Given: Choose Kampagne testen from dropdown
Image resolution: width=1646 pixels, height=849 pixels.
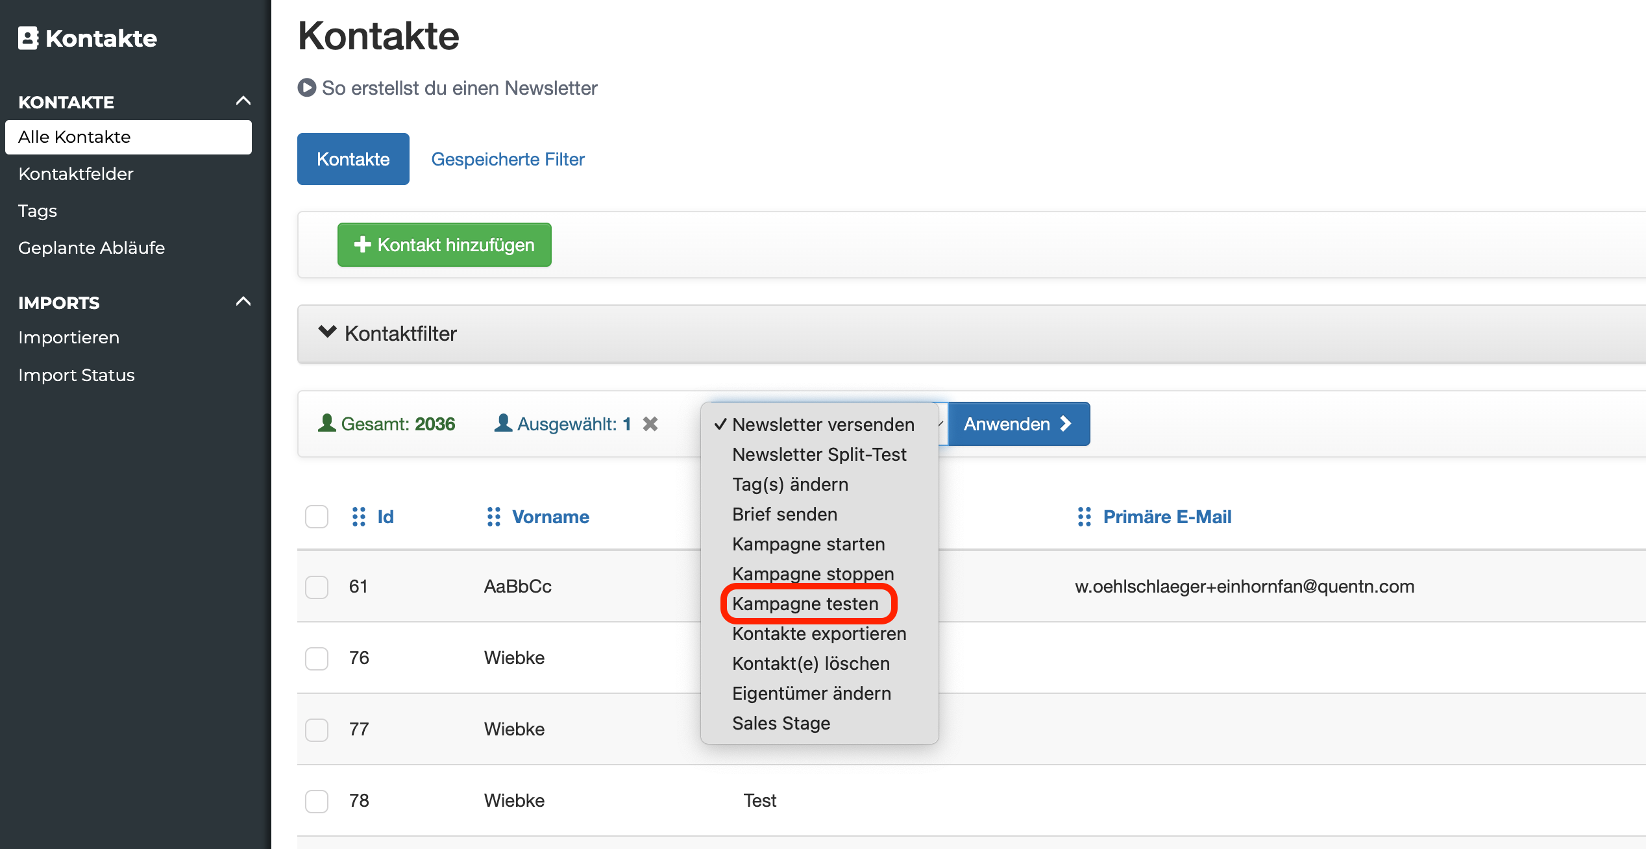Looking at the screenshot, I should click(x=805, y=604).
